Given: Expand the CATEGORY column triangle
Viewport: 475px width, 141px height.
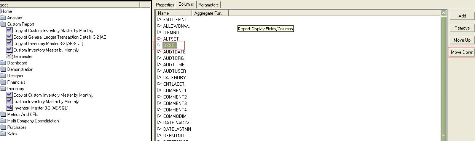Looking at the screenshot, I should pyautogui.click(x=159, y=77).
